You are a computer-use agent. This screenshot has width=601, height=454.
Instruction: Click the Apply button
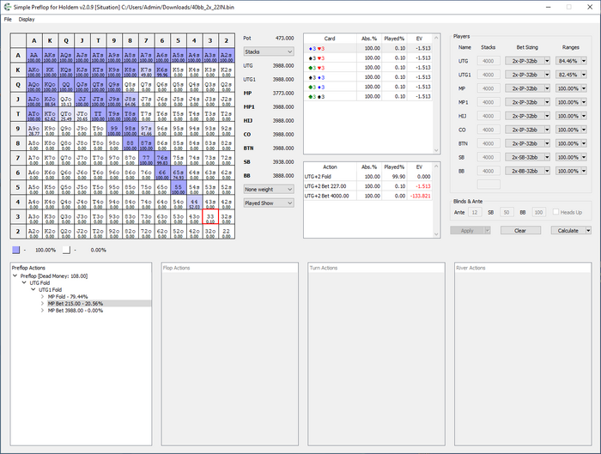(467, 231)
